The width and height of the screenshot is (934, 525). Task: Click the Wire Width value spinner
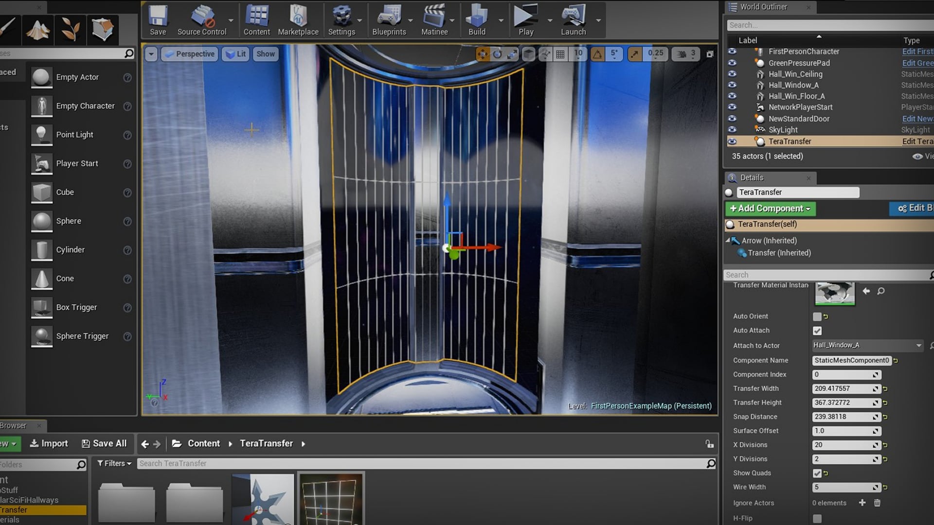pos(846,487)
